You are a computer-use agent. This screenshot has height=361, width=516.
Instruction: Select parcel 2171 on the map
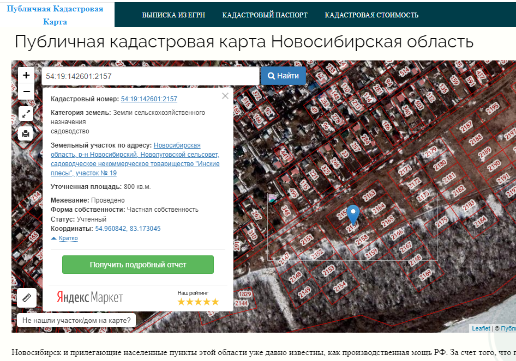(x=405, y=170)
